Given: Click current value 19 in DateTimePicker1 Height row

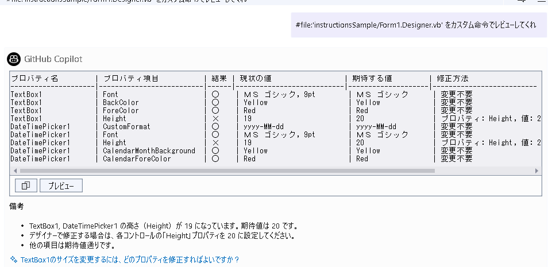Looking at the screenshot, I should point(248,142).
